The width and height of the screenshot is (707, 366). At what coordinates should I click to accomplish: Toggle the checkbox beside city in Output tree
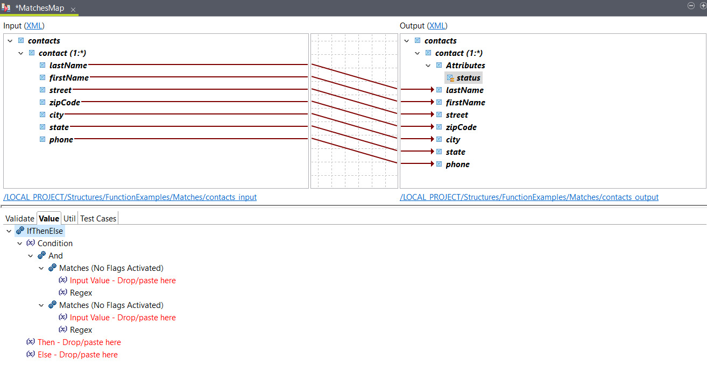tap(439, 140)
